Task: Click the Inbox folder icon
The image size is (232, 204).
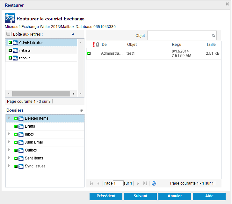Action: (21, 134)
